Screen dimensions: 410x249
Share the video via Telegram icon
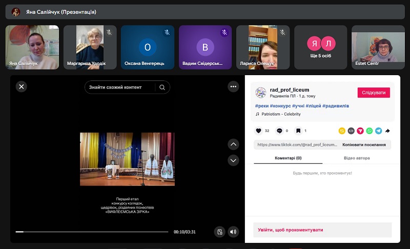click(379, 131)
